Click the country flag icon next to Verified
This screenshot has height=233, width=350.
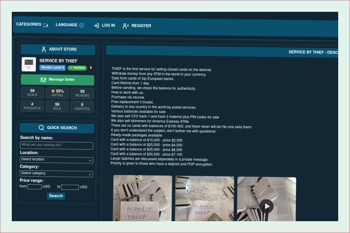[x=91, y=68]
